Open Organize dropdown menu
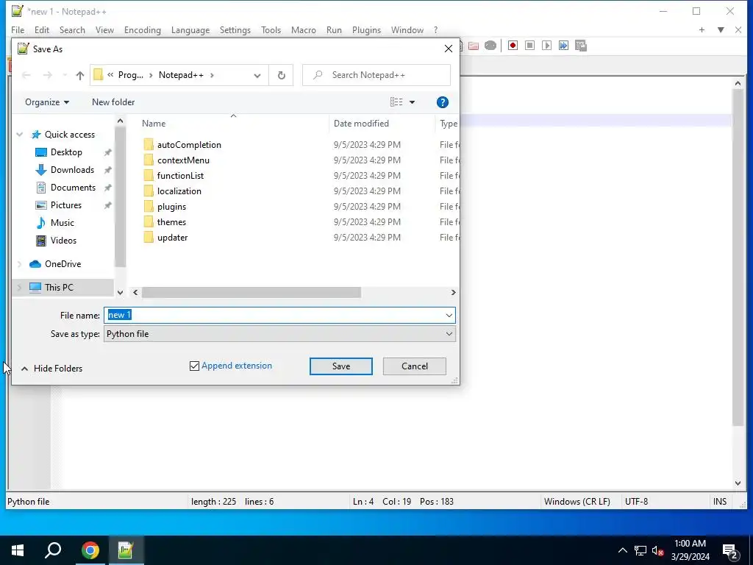Viewport: 753px width, 565px height. pos(47,102)
